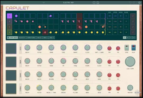Toggle the SYNC switch

127,48
